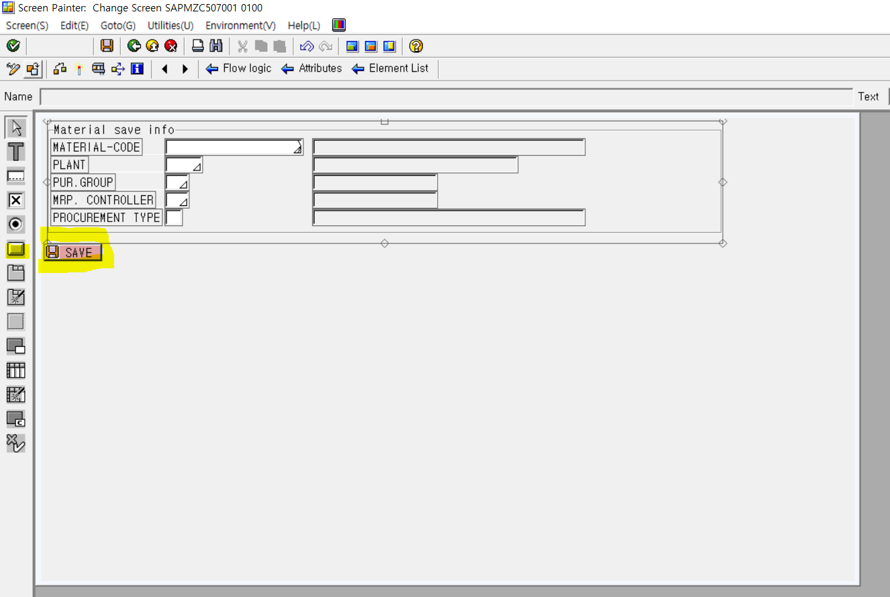Screen dimensions: 890x597
Task: Activate screen with the magic wand icon
Action: tap(79, 68)
